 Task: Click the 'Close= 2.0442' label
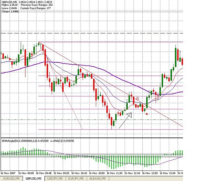[10, 11]
